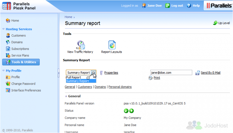Open Interface Preferences in sidebar
233x133 pixels.
click(x=26, y=90)
